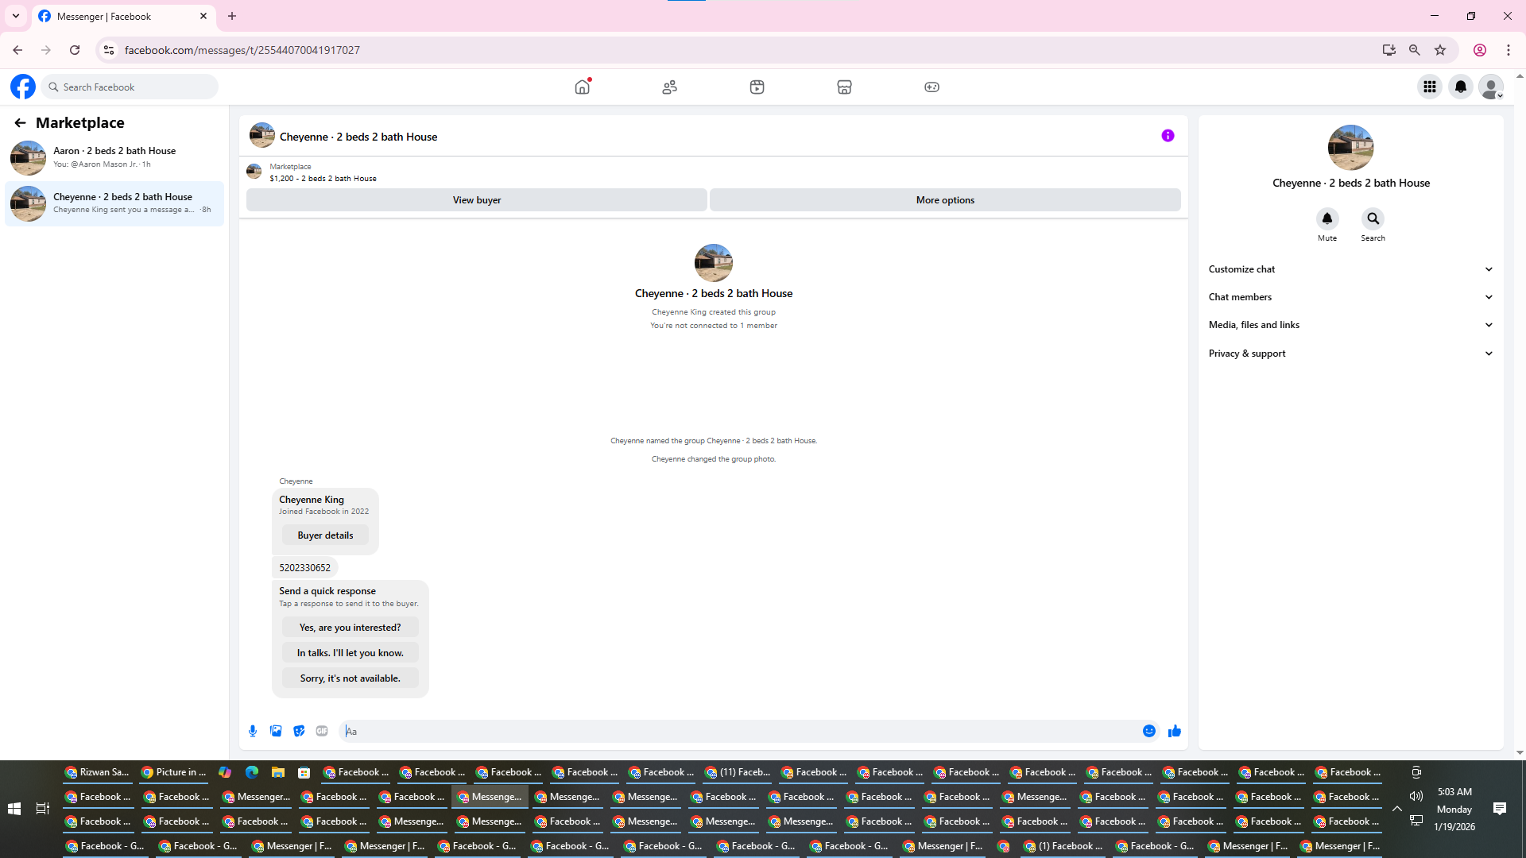Image resolution: width=1526 pixels, height=858 pixels.
Task: Send the 'Sorry, it's not available.' quick response
Action: 350,678
